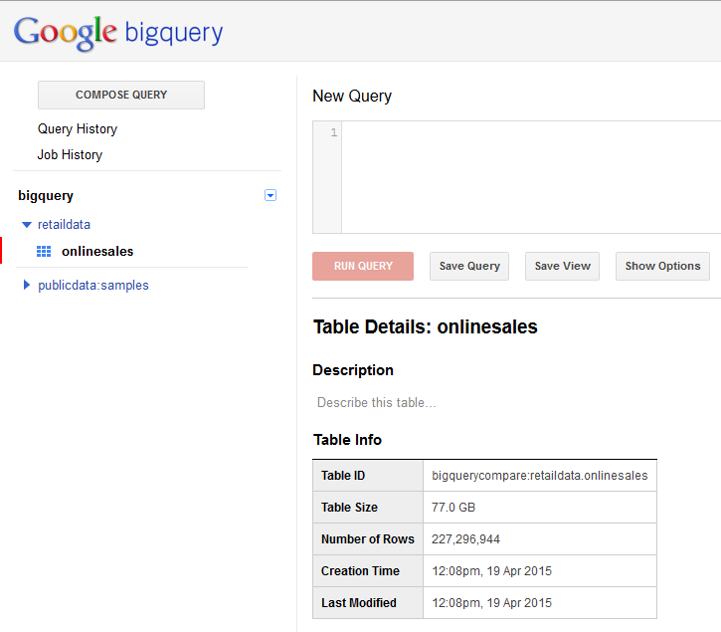The height and width of the screenshot is (632, 721).
Task: Click the 'Last Modified' label cell
Action: [x=368, y=602]
